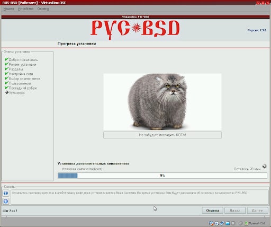The image size is (271, 227).
Task: Click the green checkmark beside Разделы
Action: coord(6,68)
